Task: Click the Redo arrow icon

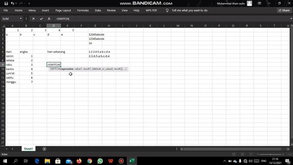Action: point(21,3)
